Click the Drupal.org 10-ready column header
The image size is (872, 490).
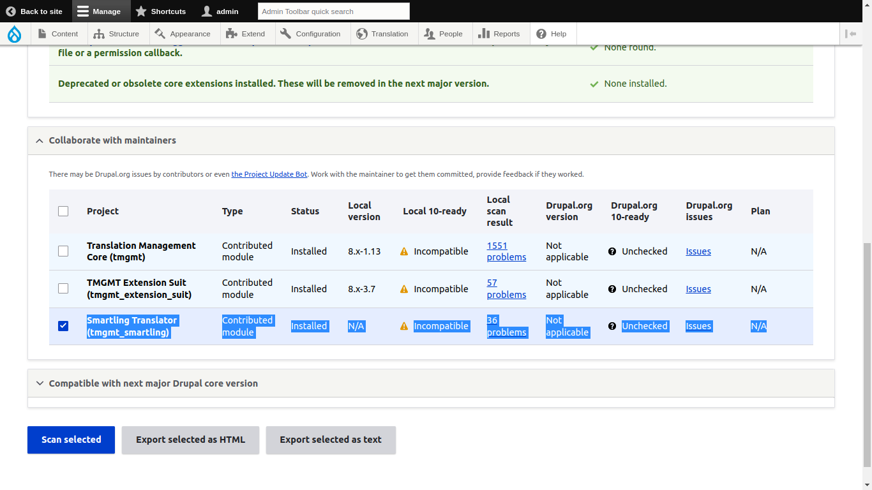(x=634, y=211)
